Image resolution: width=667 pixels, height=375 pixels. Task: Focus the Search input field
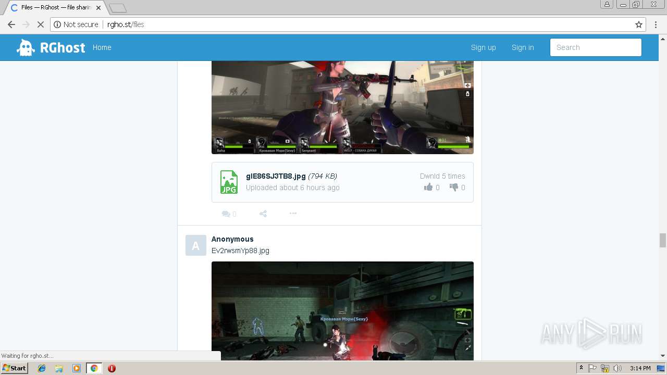coord(596,47)
